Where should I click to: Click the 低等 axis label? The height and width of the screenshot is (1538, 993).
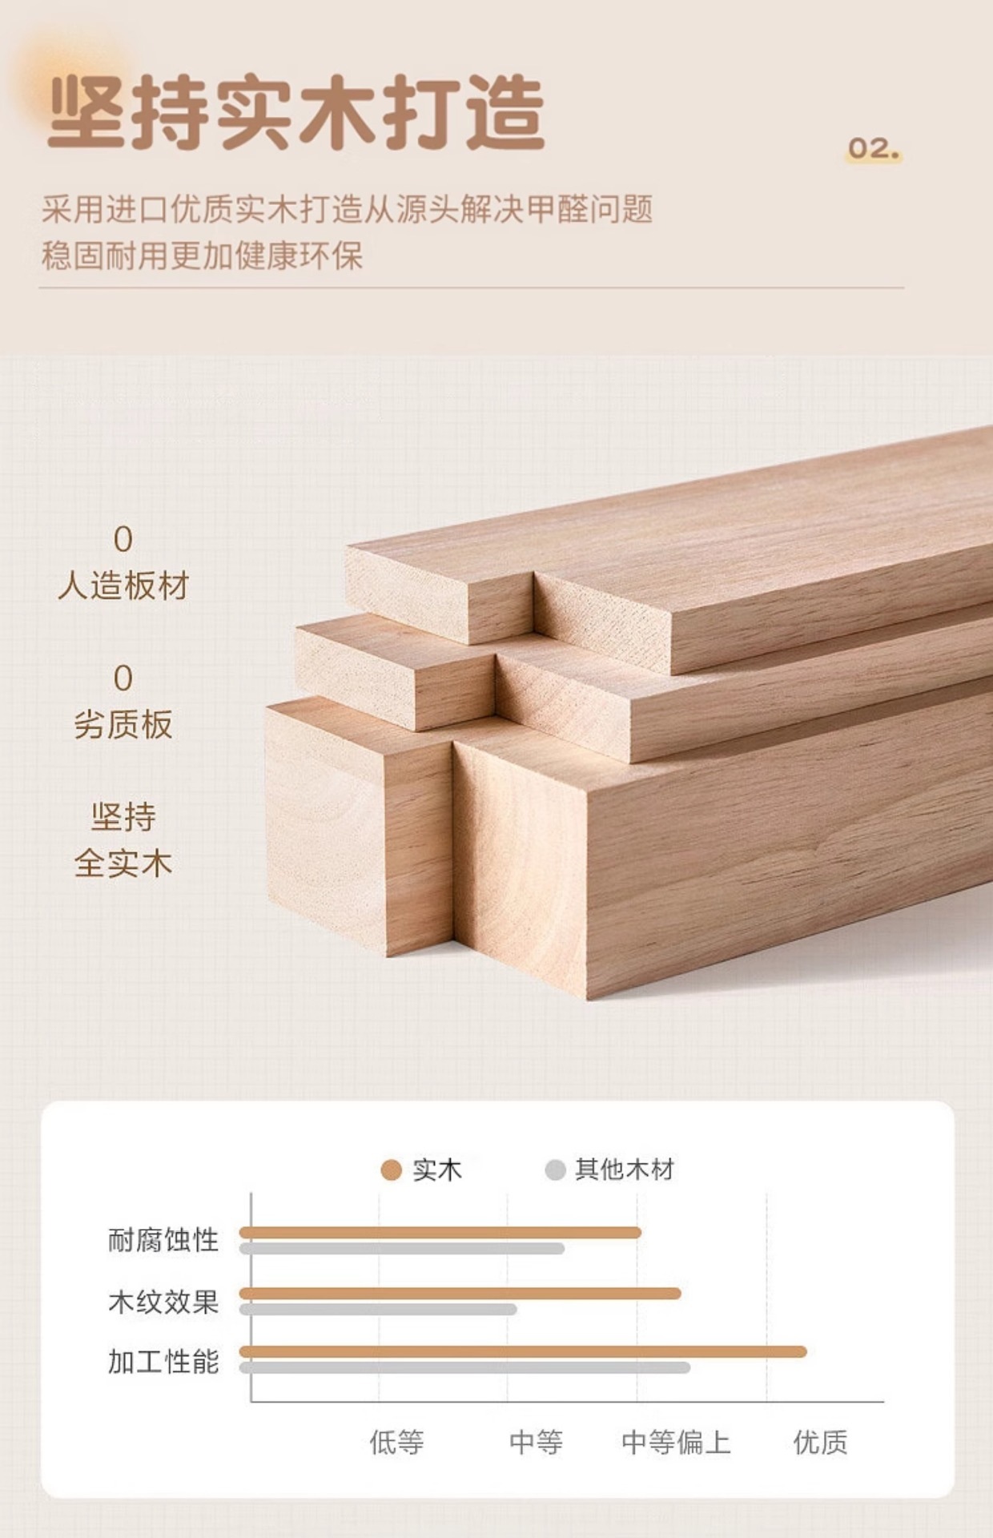coord(396,1442)
